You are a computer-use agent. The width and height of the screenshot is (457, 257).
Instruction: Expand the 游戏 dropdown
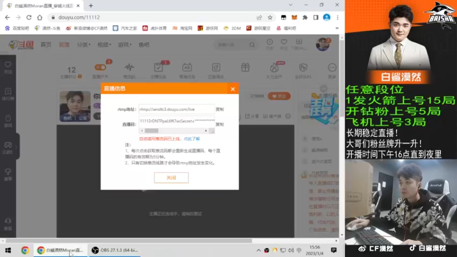pyautogui.click(x=125, y=45)
